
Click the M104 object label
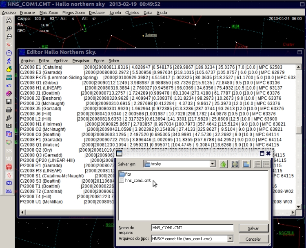[x=235, y=26]
